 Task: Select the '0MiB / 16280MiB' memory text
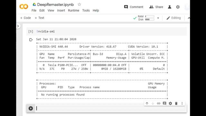pos(114,69)
